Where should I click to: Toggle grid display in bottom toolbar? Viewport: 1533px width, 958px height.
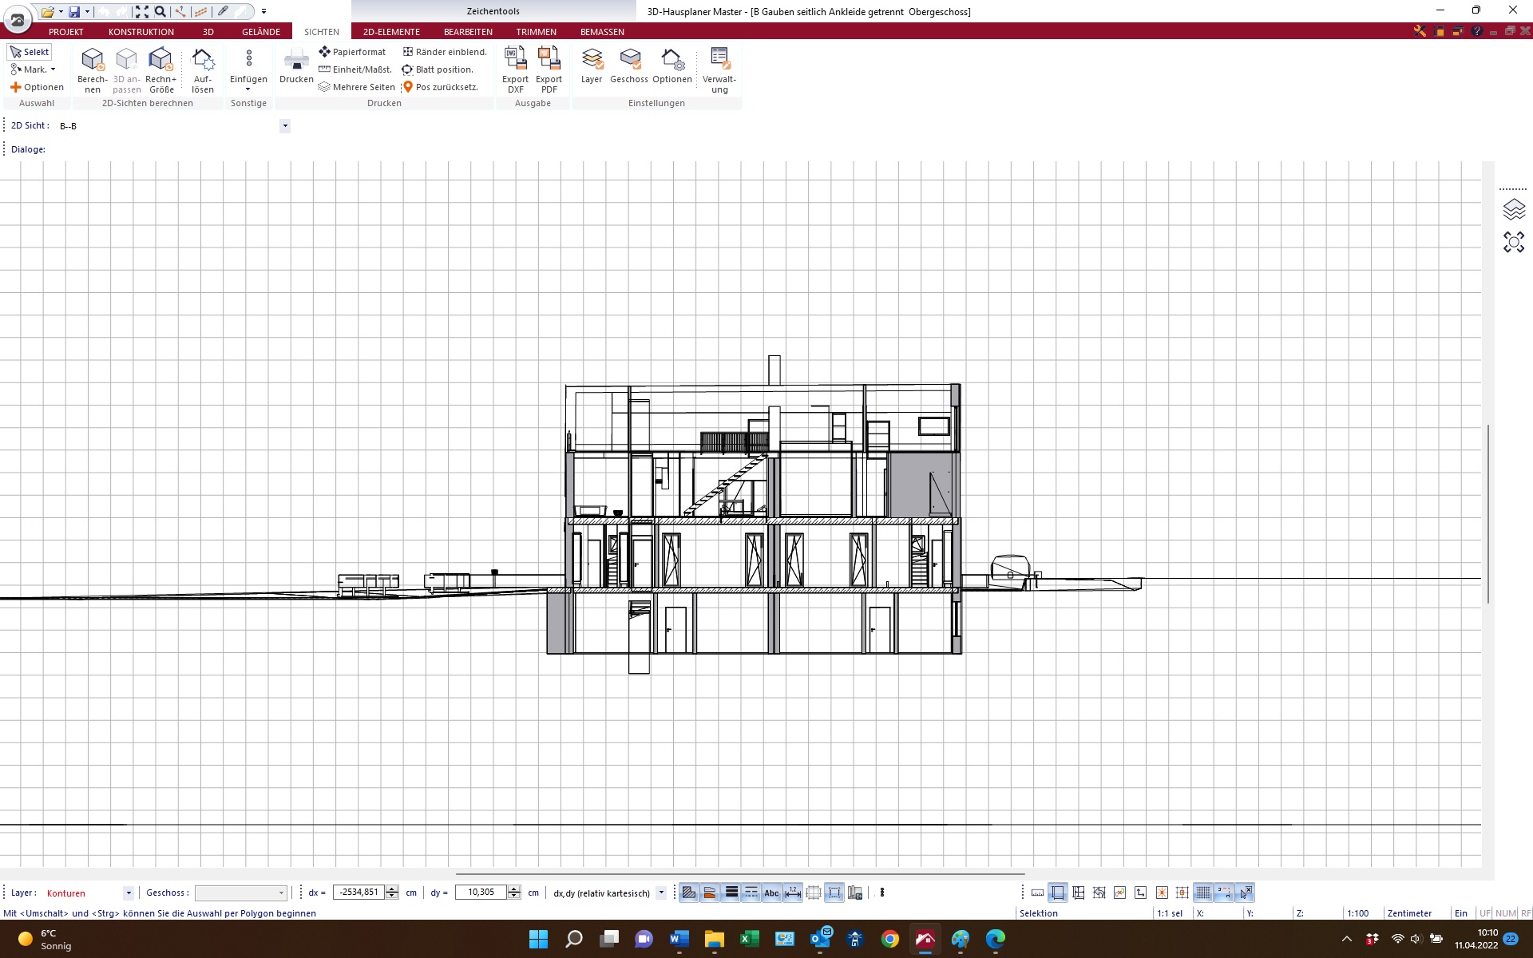[x=1202, y=893]
